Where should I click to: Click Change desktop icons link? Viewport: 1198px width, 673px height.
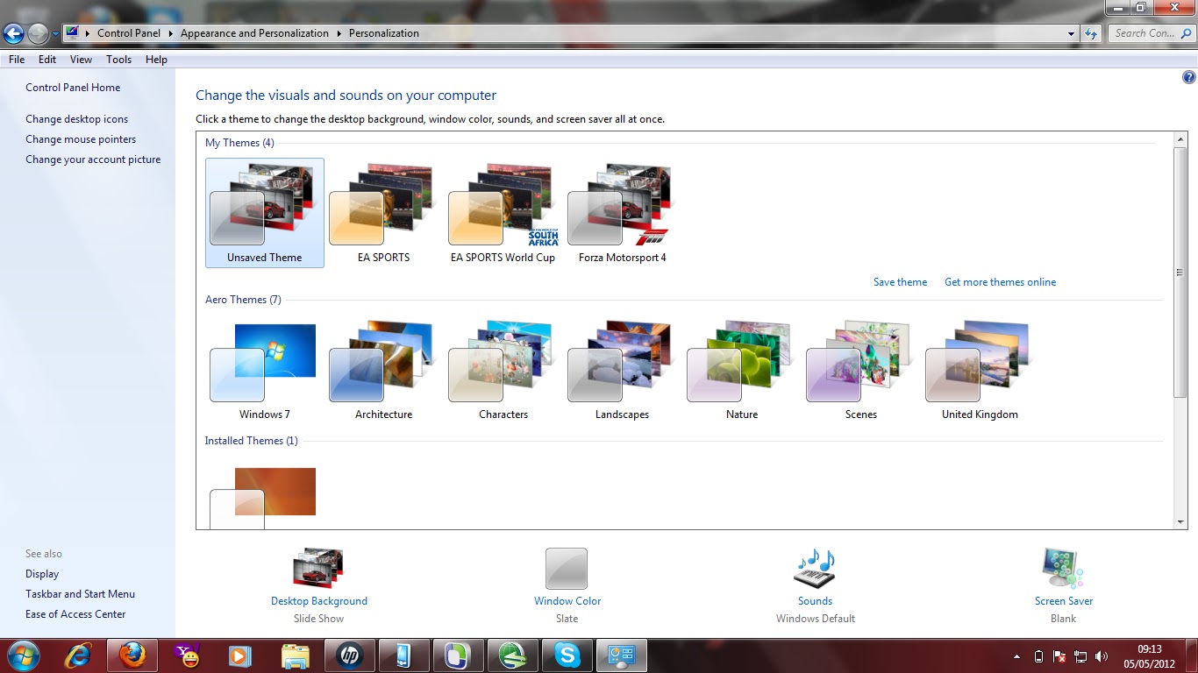[x=77, y=119]
